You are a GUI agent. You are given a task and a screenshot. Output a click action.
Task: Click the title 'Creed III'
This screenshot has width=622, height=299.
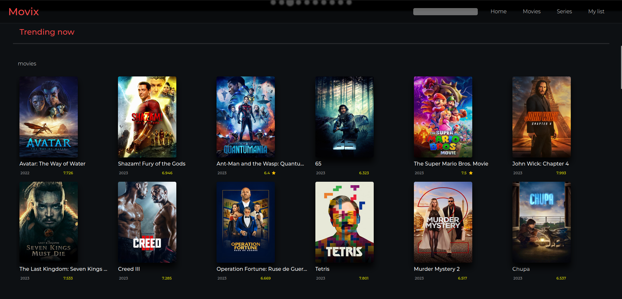129,269
